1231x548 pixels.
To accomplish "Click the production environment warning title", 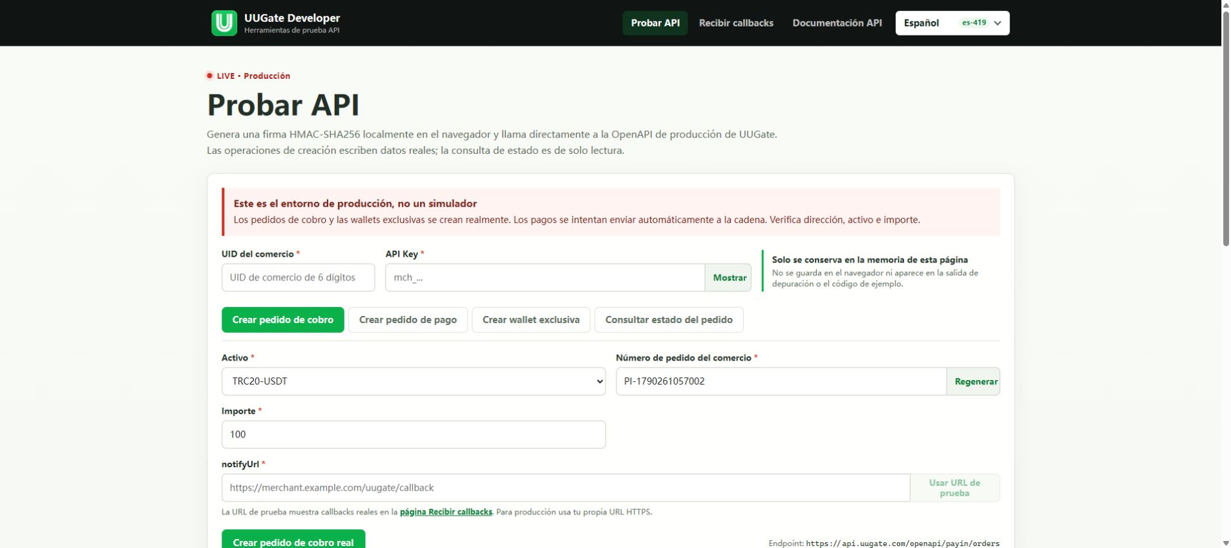I will 355,204.
